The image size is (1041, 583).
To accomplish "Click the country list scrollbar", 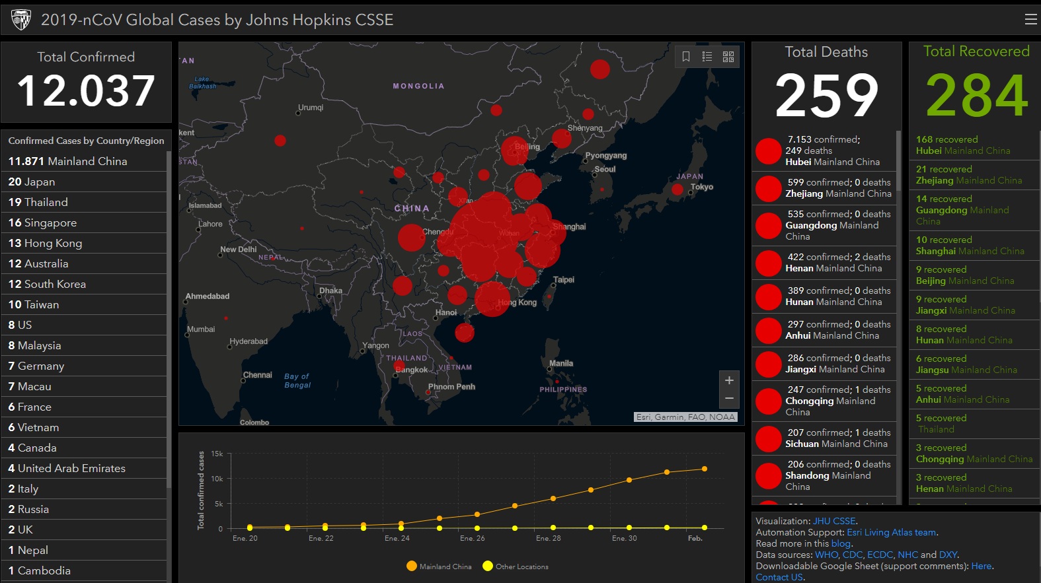I will [169, 320].
